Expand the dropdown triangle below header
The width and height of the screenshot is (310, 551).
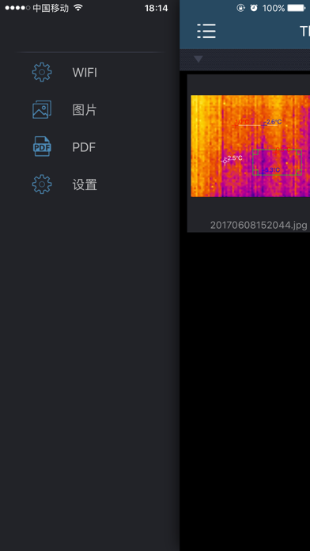tap(198, 59)
